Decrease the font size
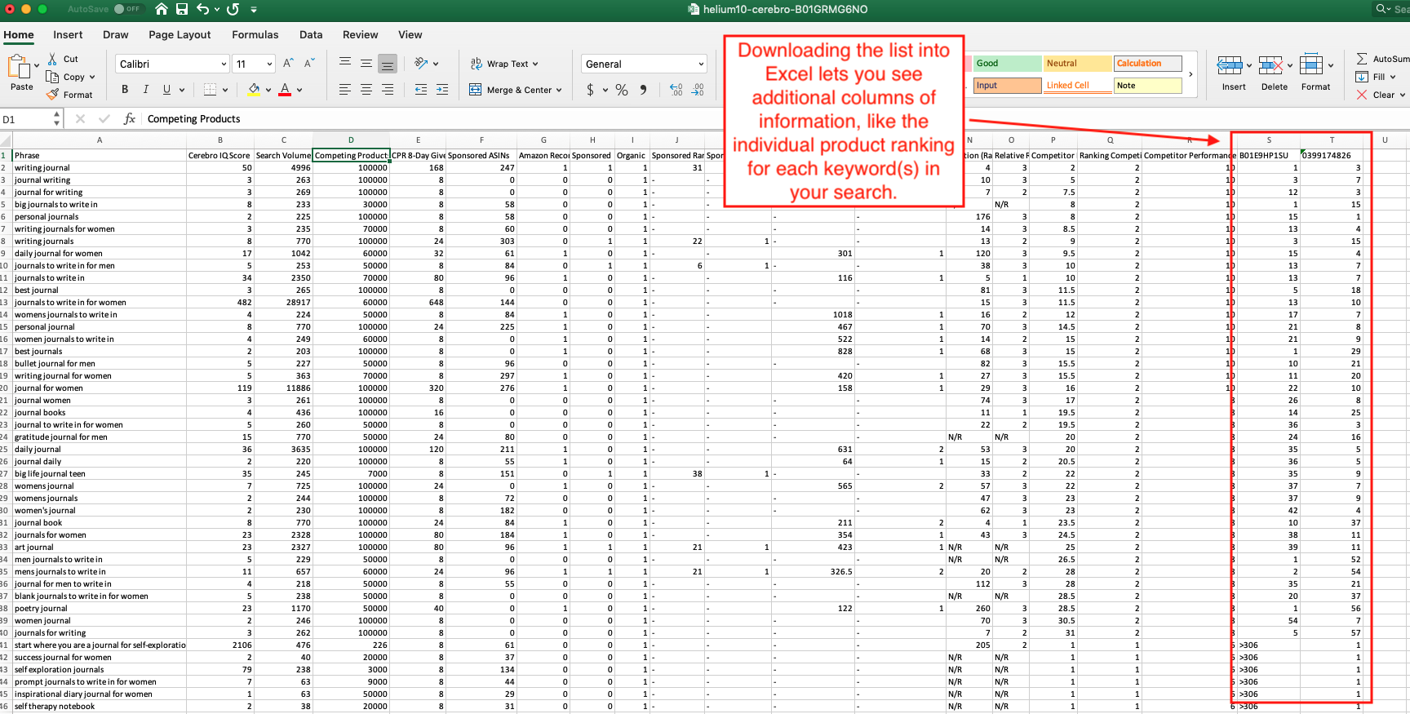The image size is (1410, 714). point(309,64)
